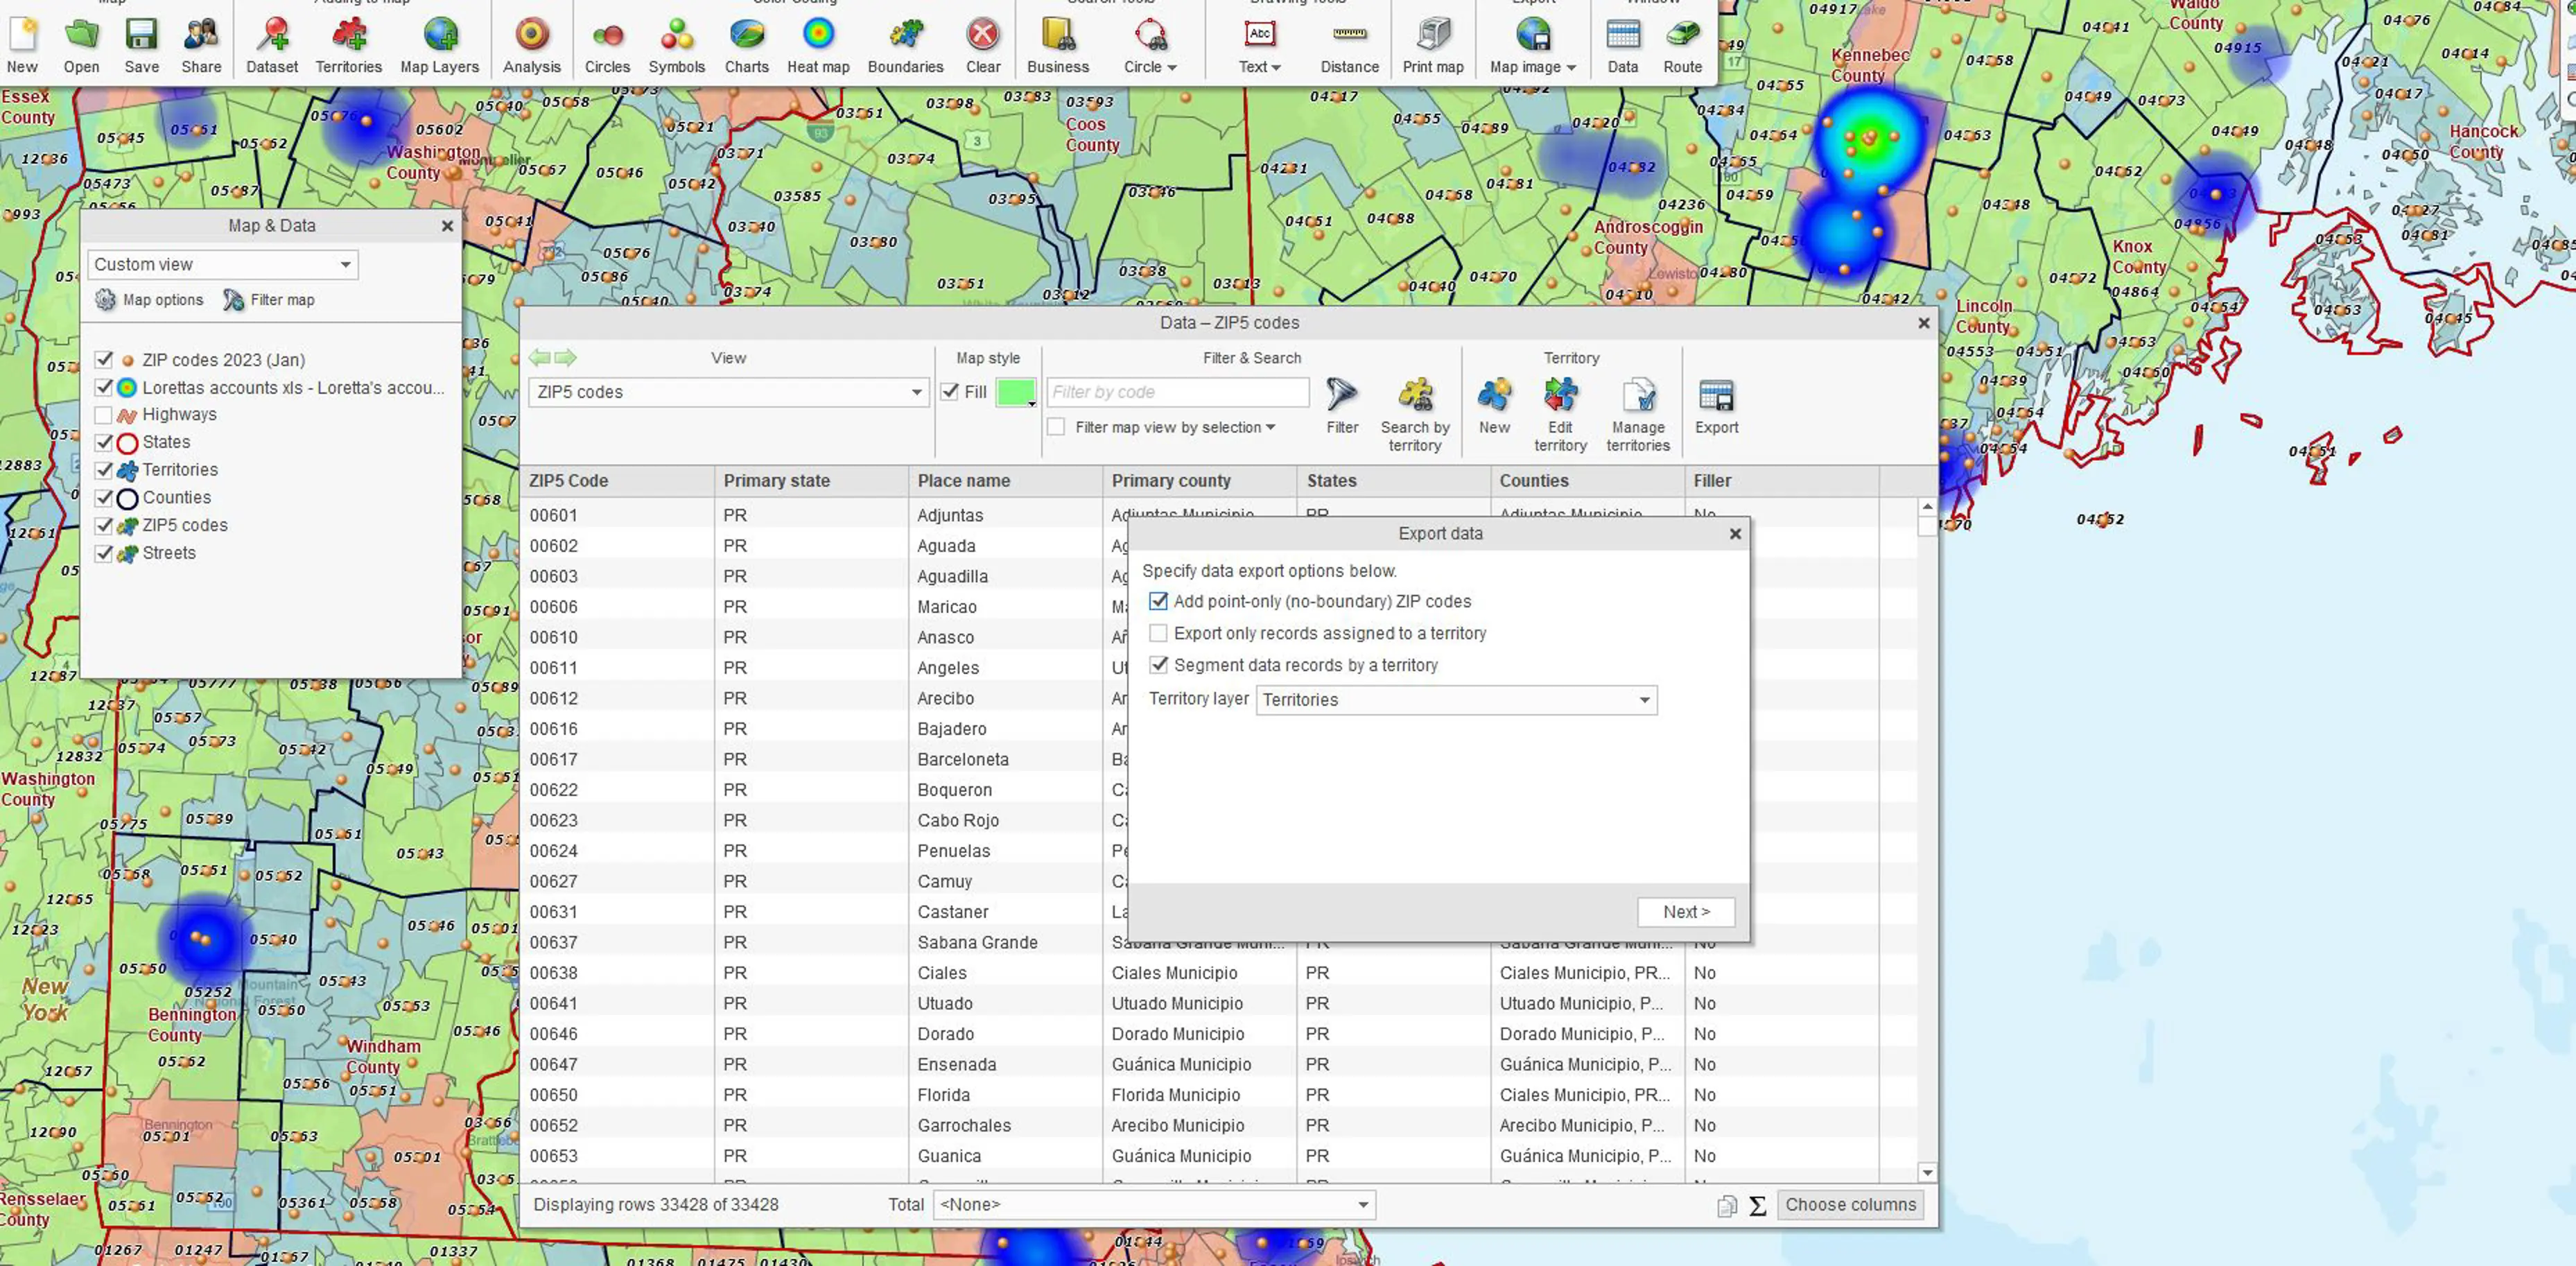Toggle ZIP codes 2023 (Jan) layer checkbox
Viewport: 2576px width, 1266px height.
point(104,359)
